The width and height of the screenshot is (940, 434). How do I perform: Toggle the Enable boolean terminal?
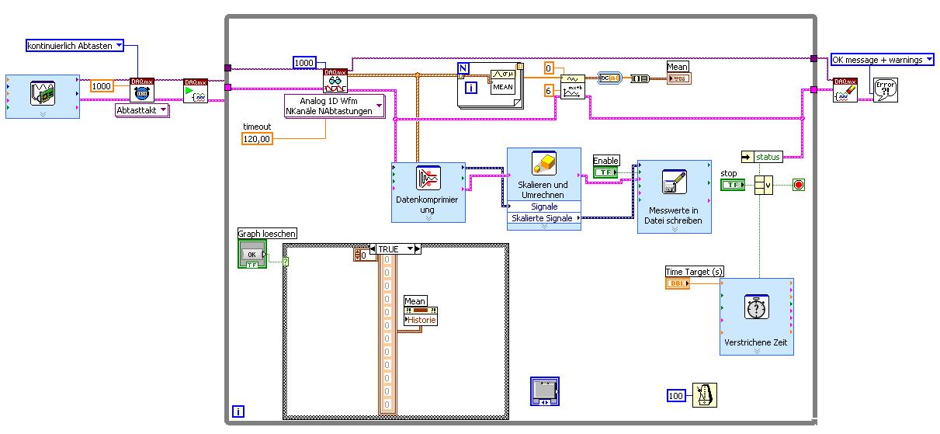point(606,172)
